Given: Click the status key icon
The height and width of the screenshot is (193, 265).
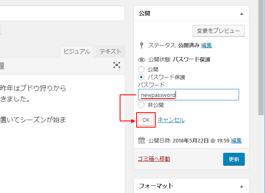Looking at the screenshot, I should pos(142,45).
